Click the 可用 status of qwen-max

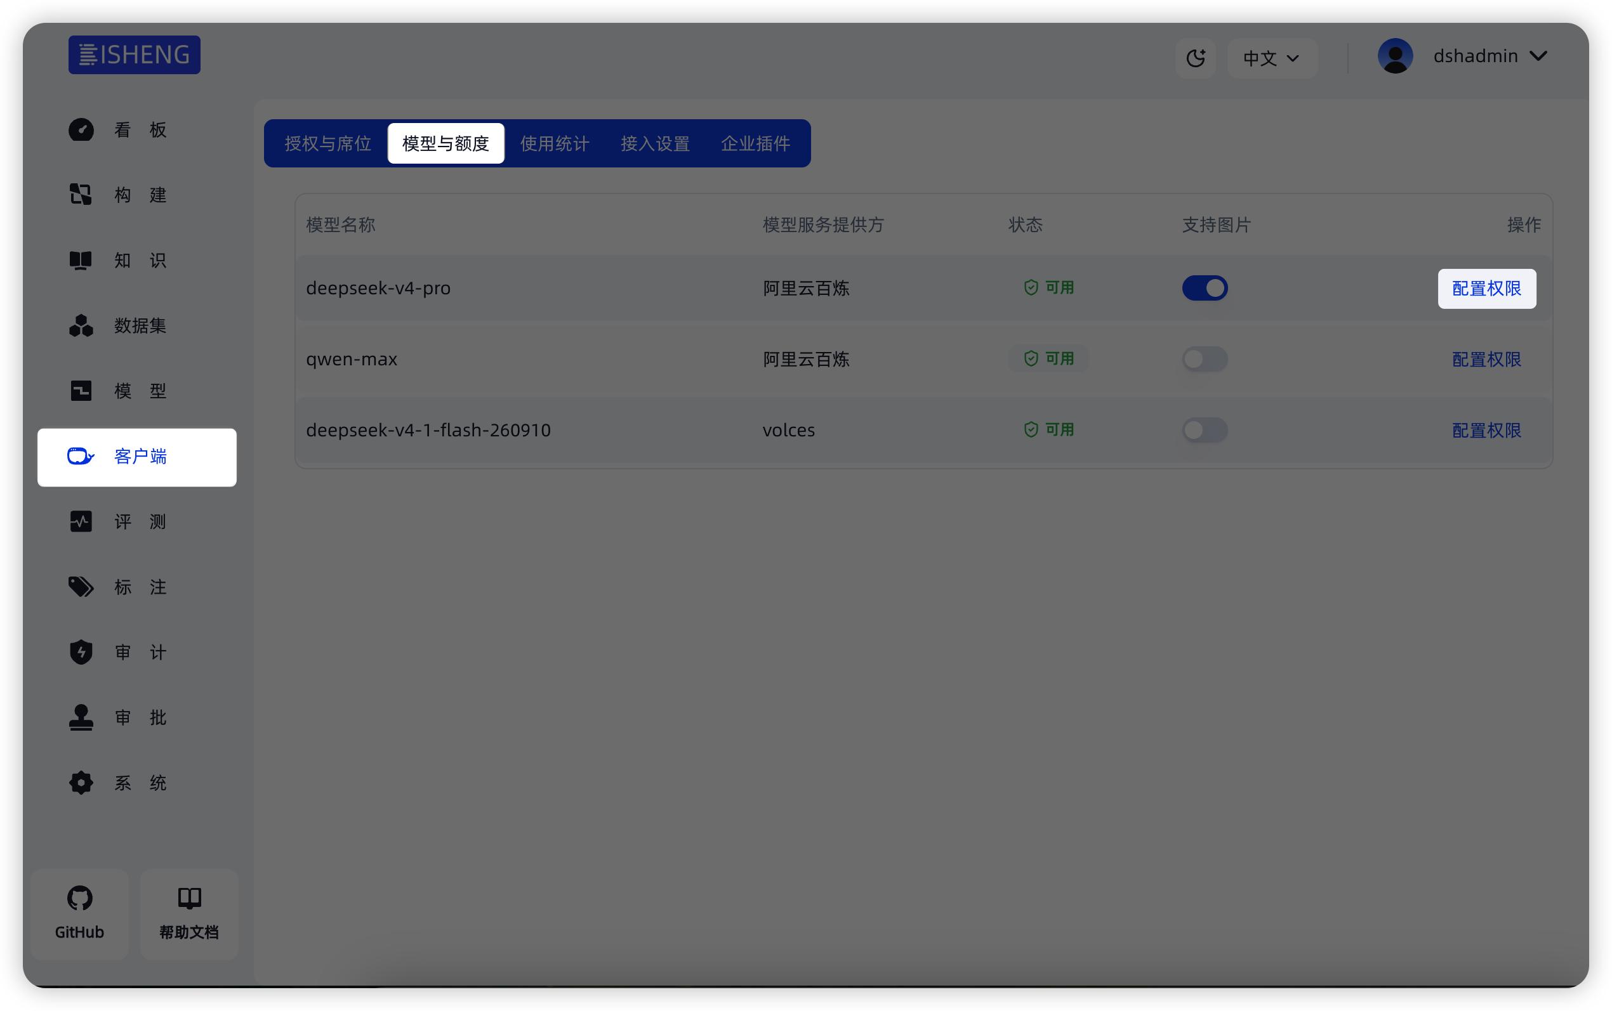pyautogui.click(x=1049, y=359)
